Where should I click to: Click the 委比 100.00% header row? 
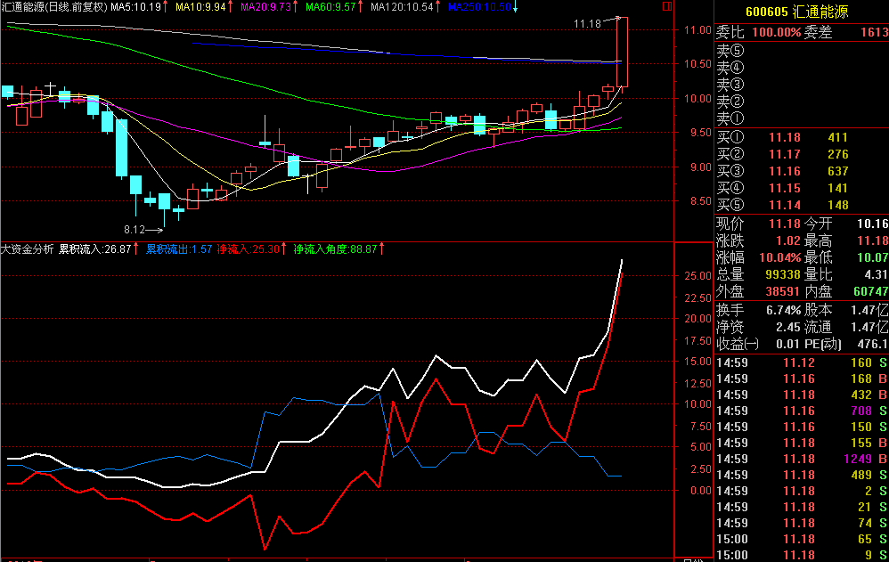tap(801, 32)
